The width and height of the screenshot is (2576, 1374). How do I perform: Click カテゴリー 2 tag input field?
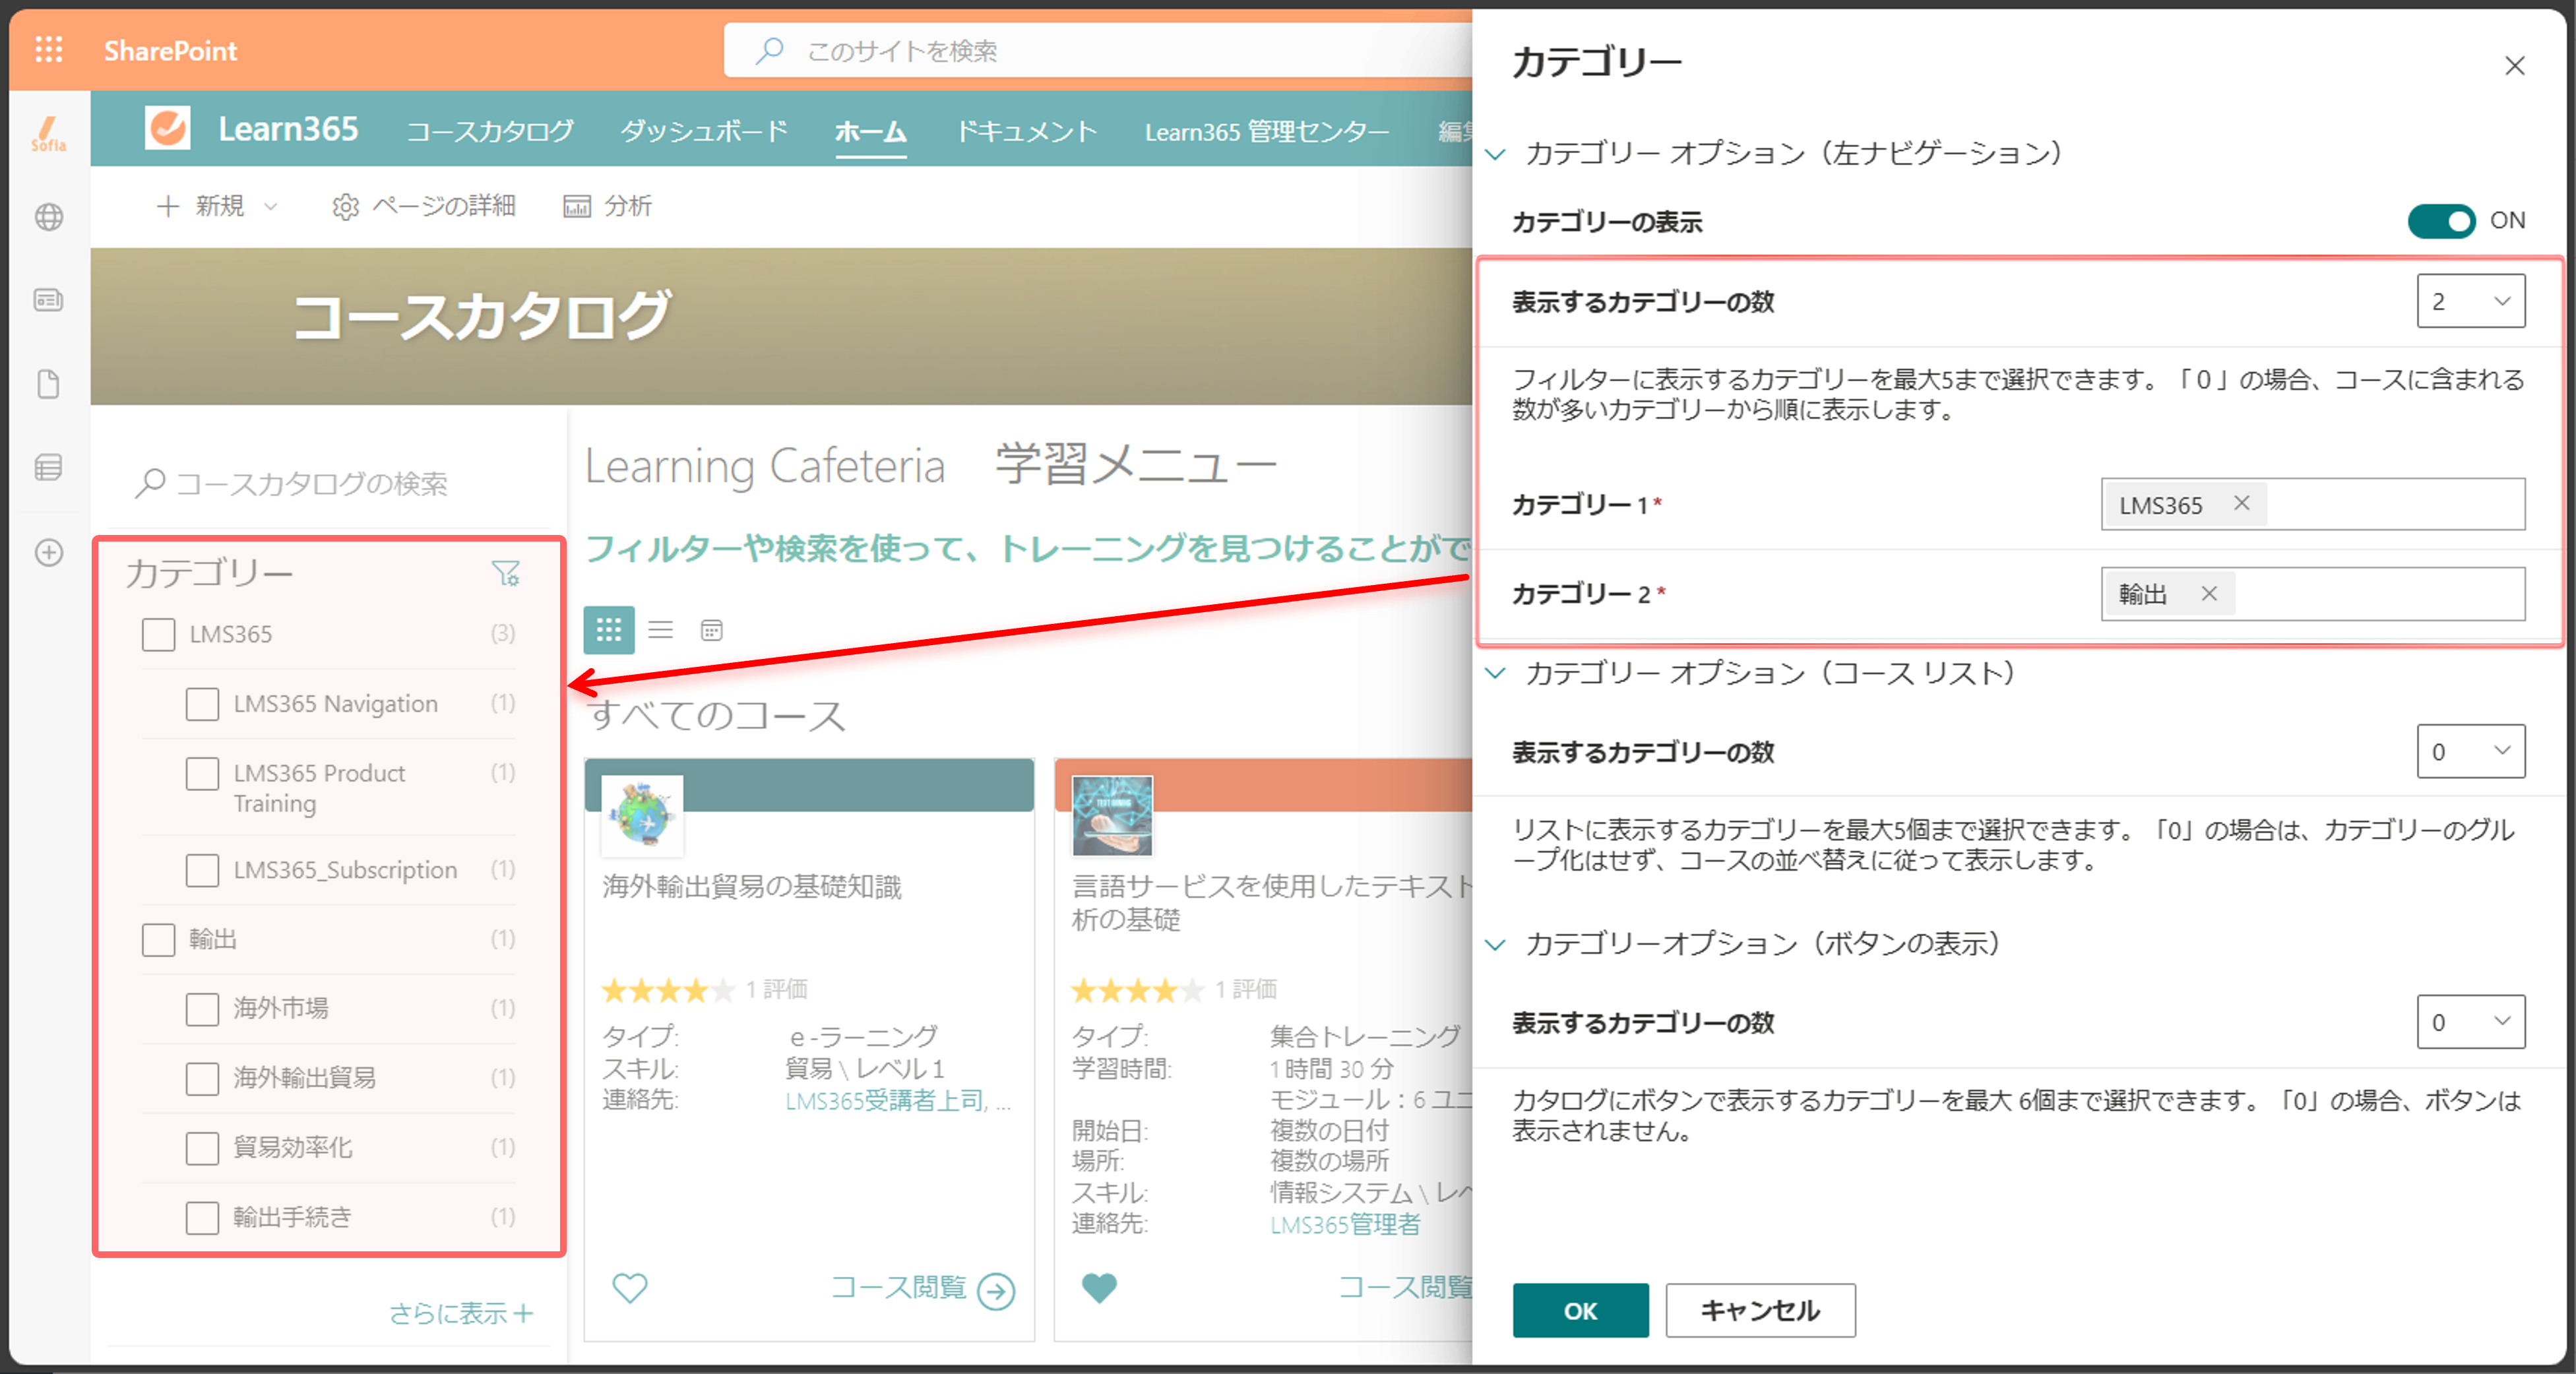[2313, 594]
